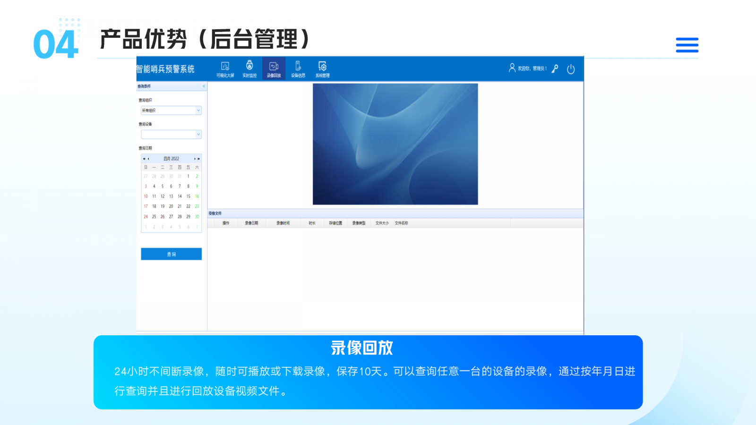This screenshot has height=425, width=756.
Task: Expand the 查询设备 device dropdown
Action: pos(198,135)
